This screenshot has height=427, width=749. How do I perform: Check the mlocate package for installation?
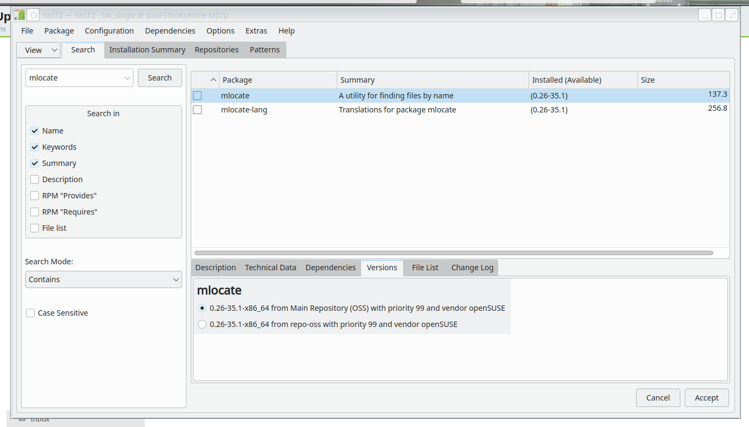pos(197,95)
